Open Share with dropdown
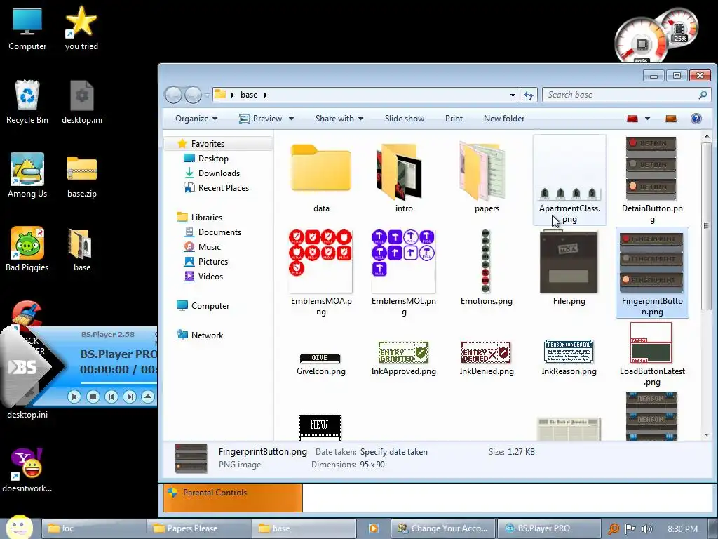The height and width of the screenshot is (539, 718). (339, 119)
